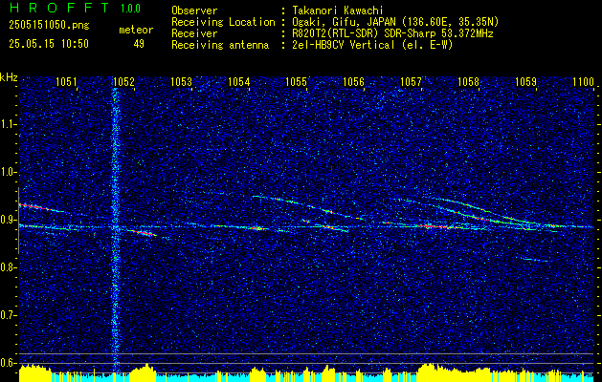This screenshot has width=602, height=382.
Task: Click the Observer field label
Action: [x=194, y=11]
